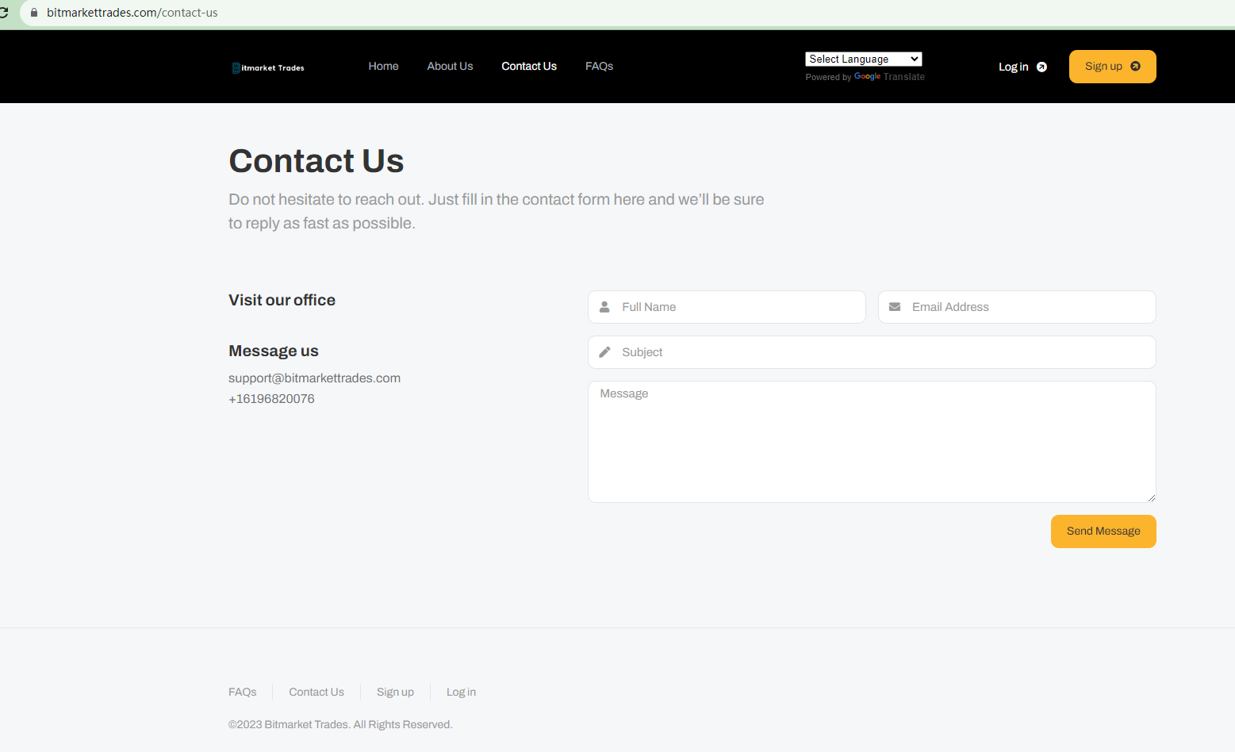Click the arrow icon on Sign up button
1235x752 pixels.
pyautogui.click(x=1135, y=67)
